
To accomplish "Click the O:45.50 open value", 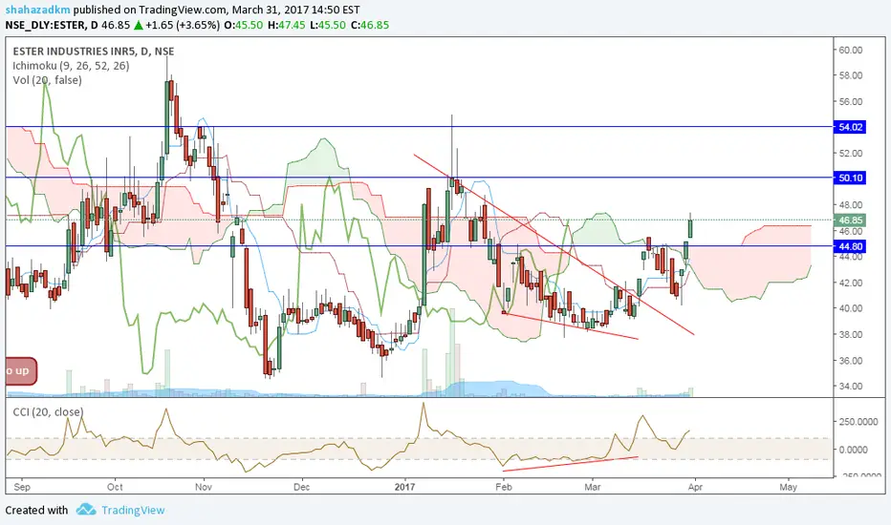I will click(x=244, y=25).
